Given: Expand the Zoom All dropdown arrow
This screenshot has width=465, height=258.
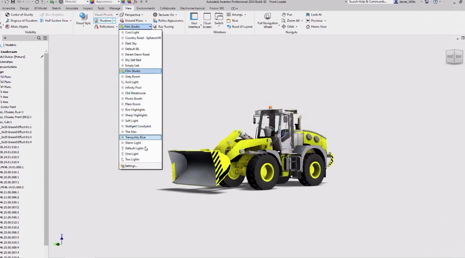Looking at the screenshot, I should pos(302,21).
